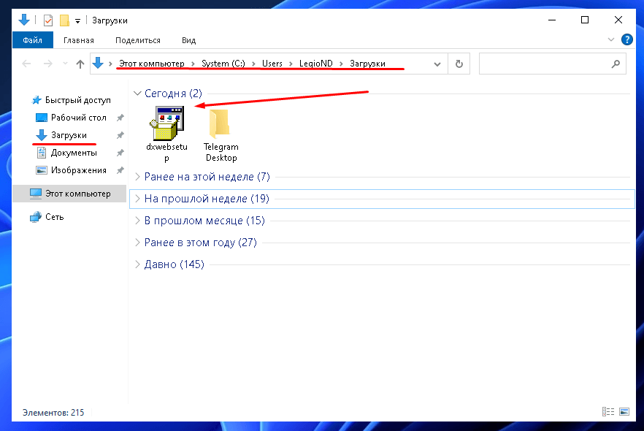Switch to details list view mode

click(x=608, y=413)
